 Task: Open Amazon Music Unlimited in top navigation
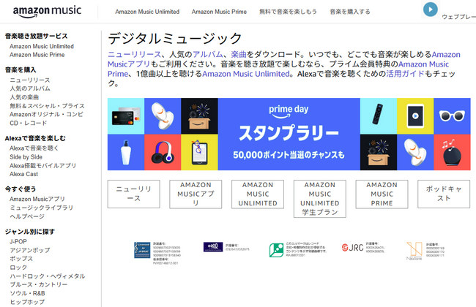tap(147, 12)
